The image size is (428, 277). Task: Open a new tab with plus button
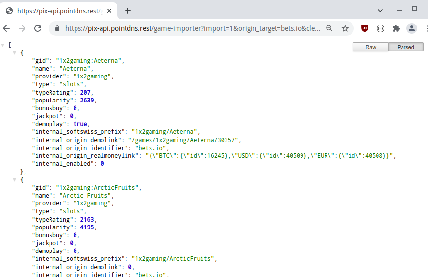point(128,11)
